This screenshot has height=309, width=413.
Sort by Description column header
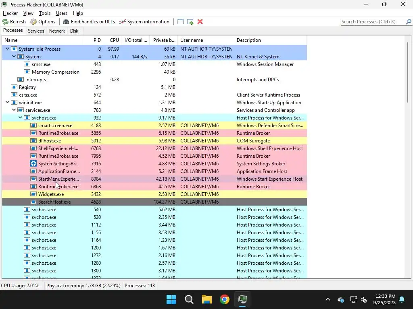pyautogui.click(x=270, y=40)
